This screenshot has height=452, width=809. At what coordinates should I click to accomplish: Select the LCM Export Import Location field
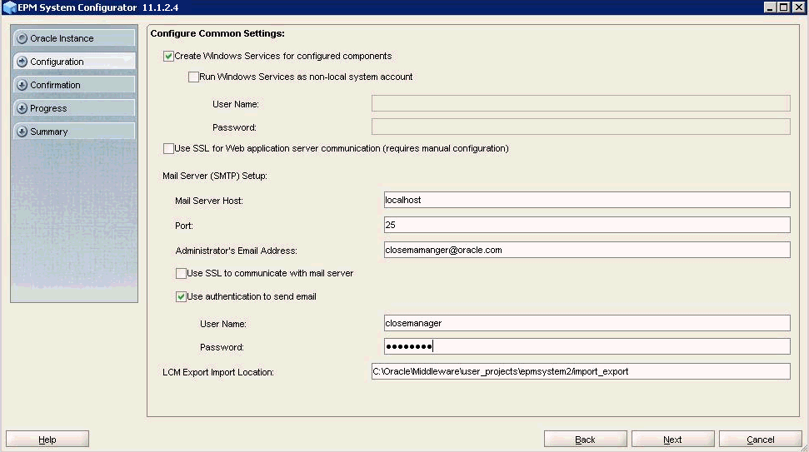coord(580,371)
